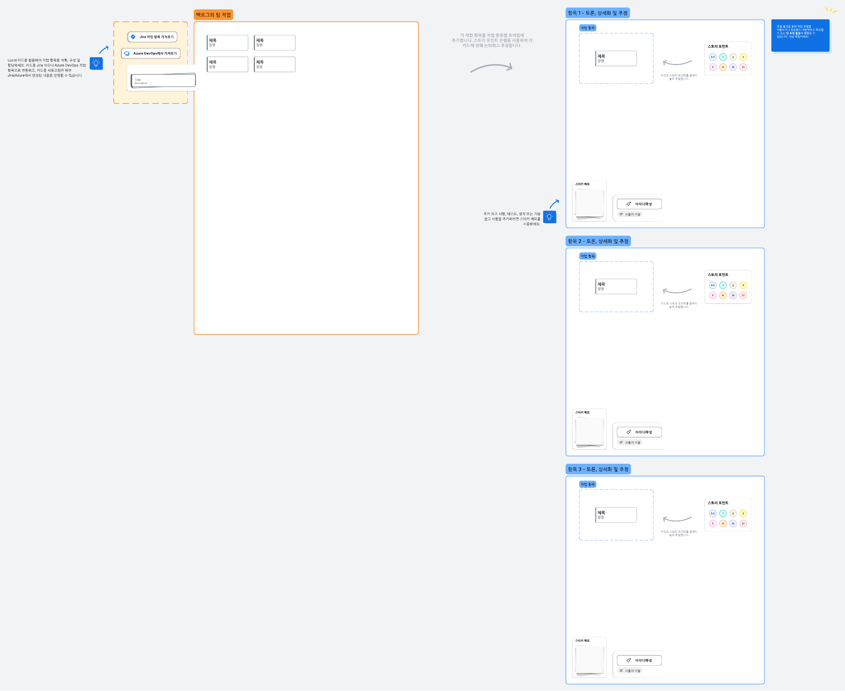Open 사용자 지정 settings in 항목 3

630,671
